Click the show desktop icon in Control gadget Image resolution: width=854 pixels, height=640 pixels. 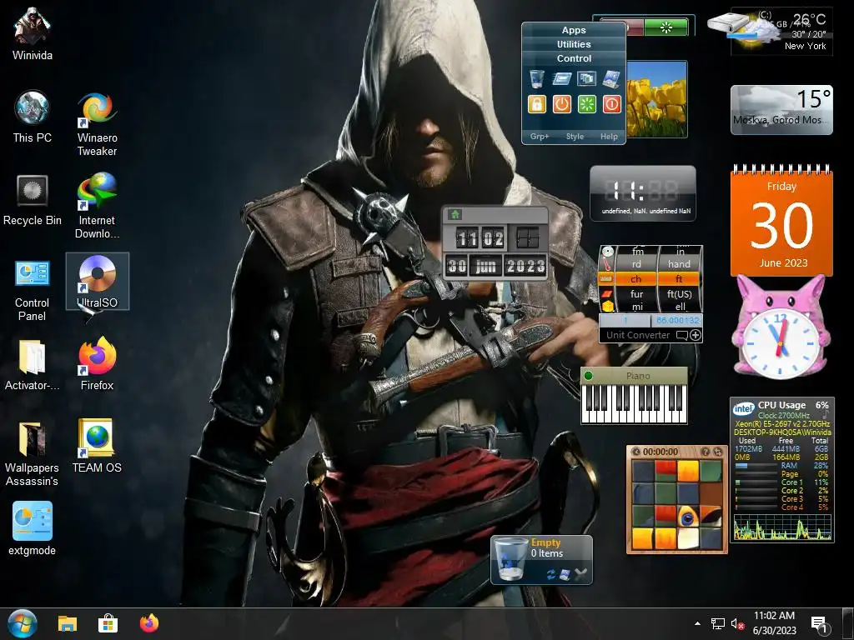pyautogui.click(x=611, y=79)
